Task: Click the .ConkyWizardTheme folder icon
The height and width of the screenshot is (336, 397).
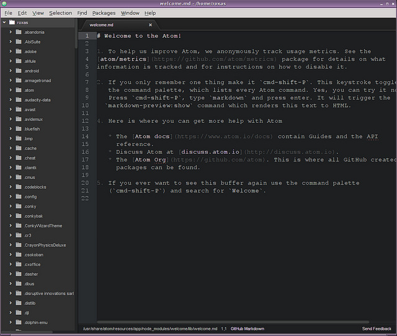Action: [x=19, y=225]
